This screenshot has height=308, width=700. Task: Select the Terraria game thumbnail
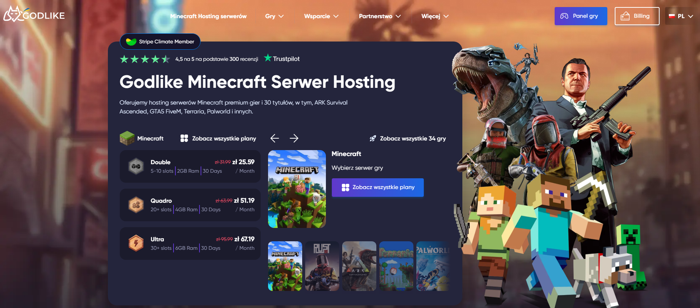[396, 266]
